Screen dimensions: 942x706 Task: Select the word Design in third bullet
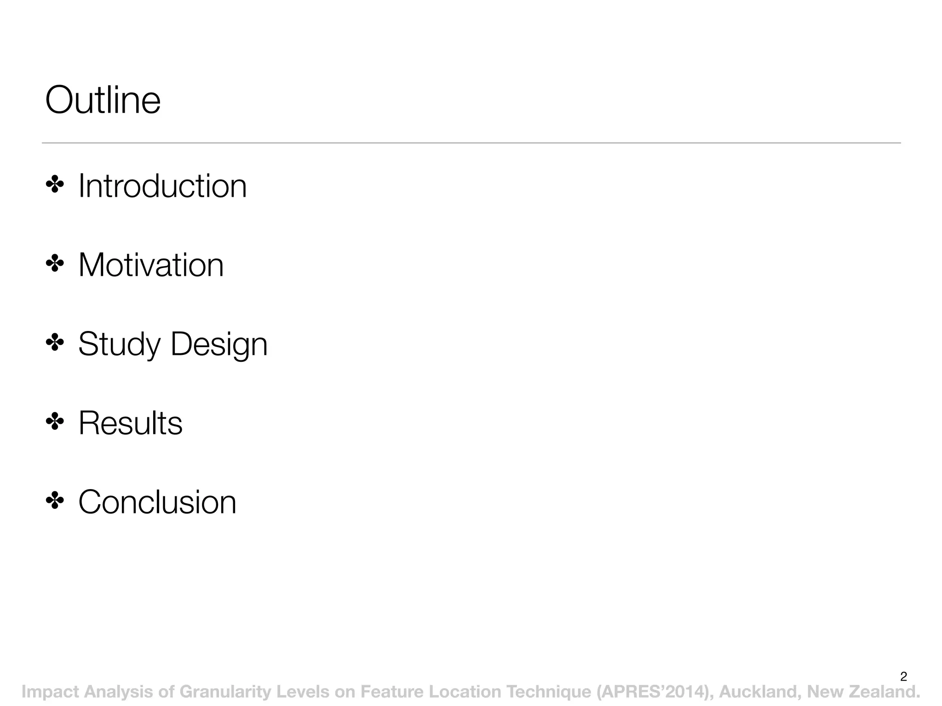(x=219, y=345)
